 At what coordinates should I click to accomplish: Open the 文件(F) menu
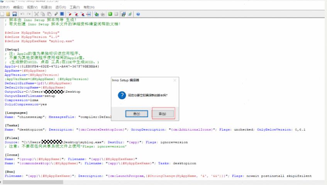(x=5, y=7)
